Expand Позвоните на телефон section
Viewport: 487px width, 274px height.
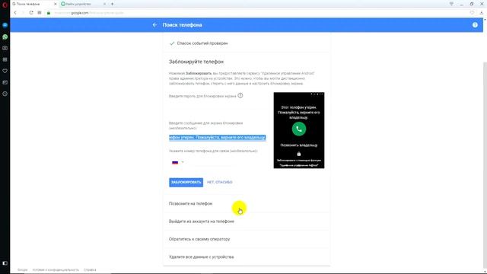click(x=247, y=204)
